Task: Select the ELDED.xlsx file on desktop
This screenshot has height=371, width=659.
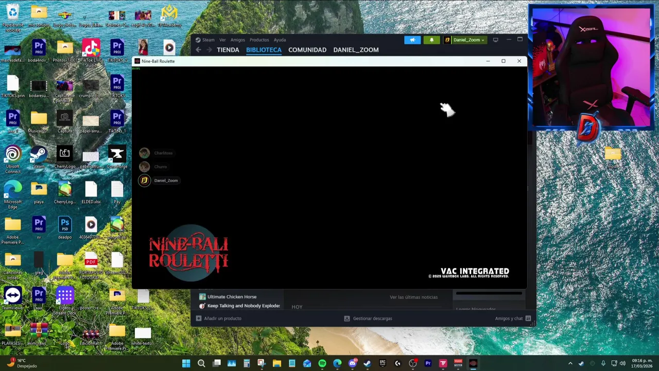Action: click(91, 193)
